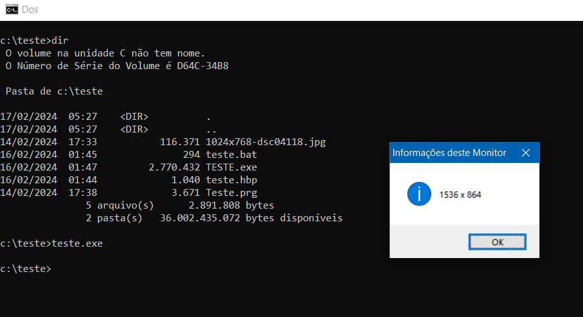Click the Pasta de c:\teste line

[x=54, y=91]
